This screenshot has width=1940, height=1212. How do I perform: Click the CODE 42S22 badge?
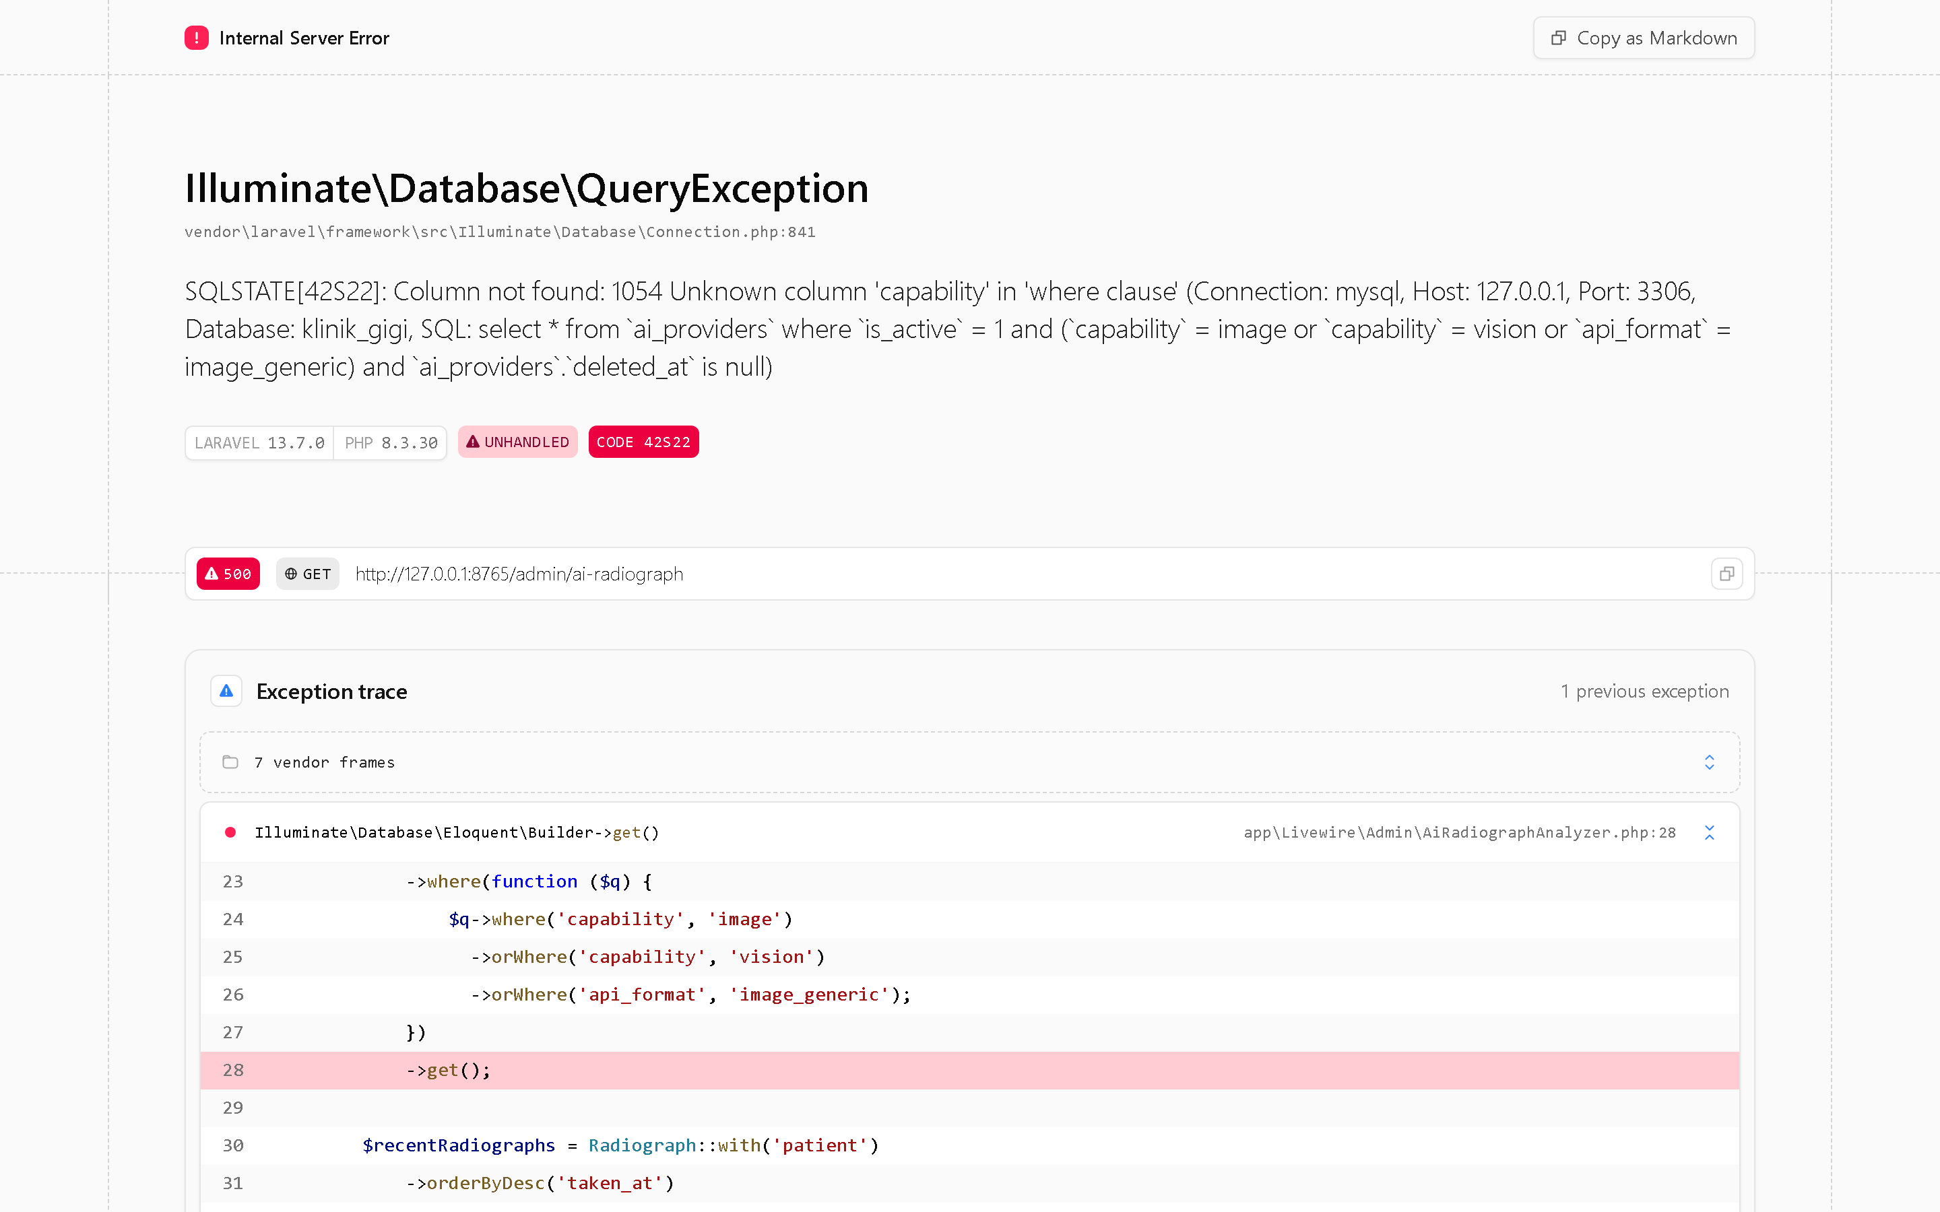pos(643,442)
